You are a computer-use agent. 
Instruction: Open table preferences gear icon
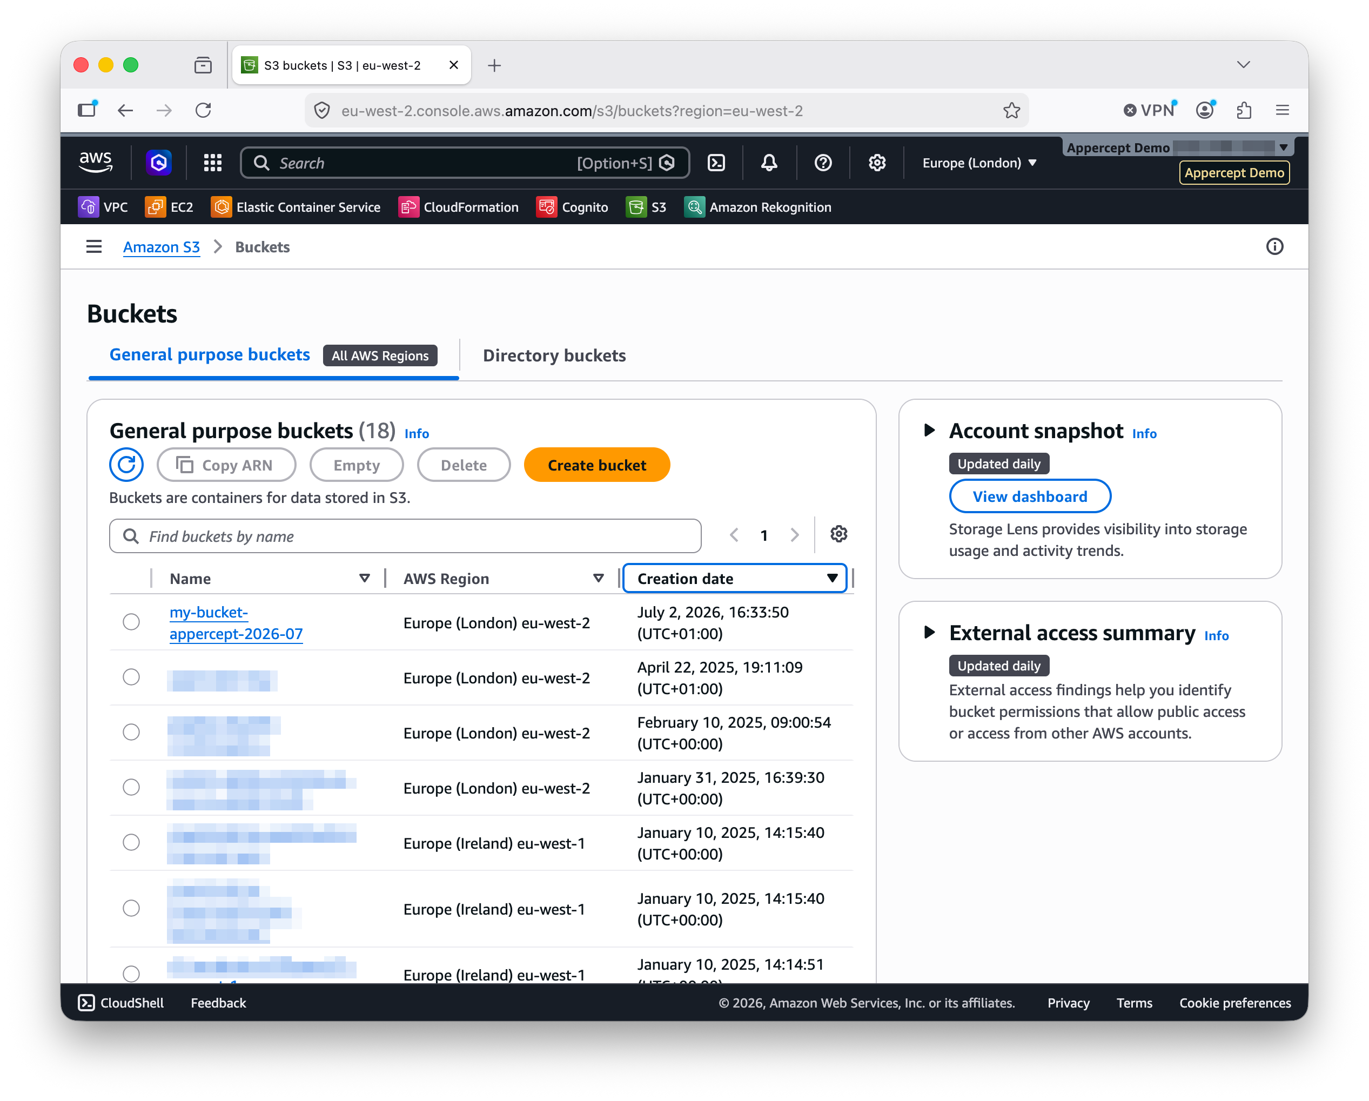pyautogui.click(x=839, y=534)
